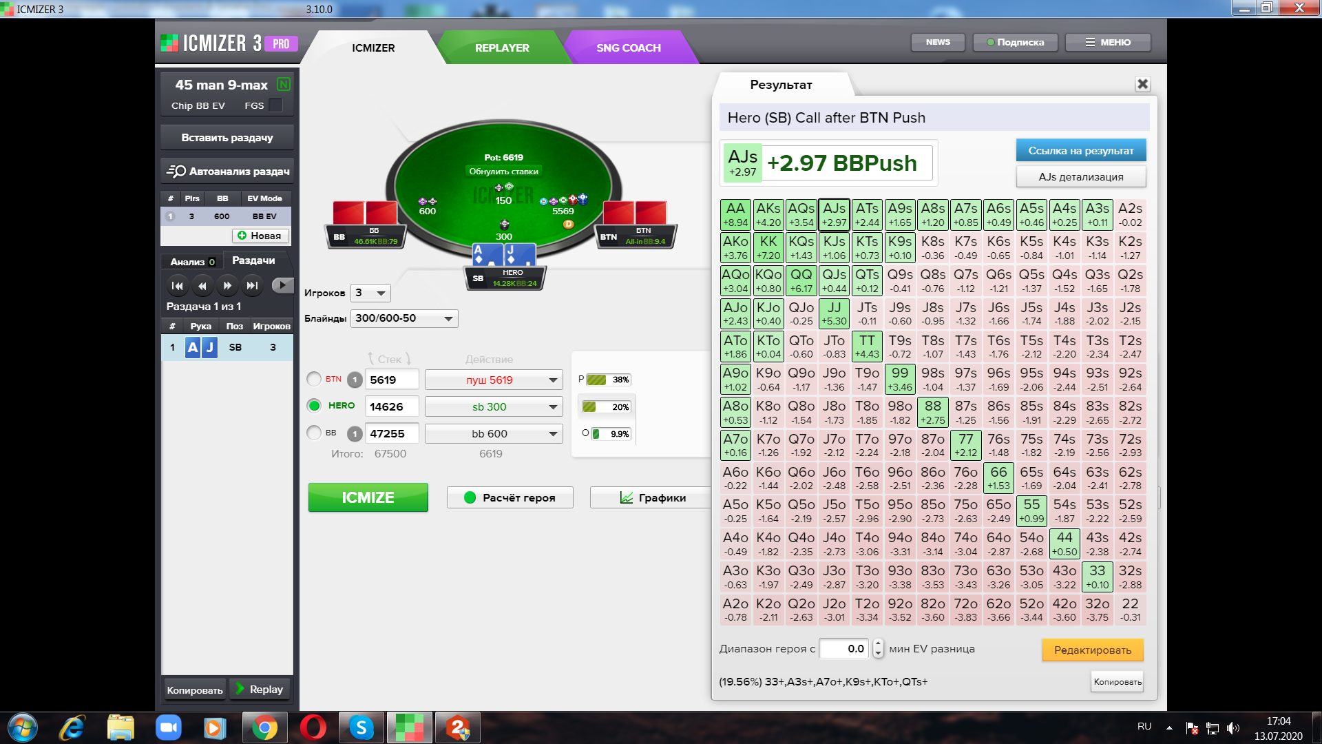1322x744 pixels.
Task: Play hands with the round play button
Action: pyautogui.click(x=282, y=285)
